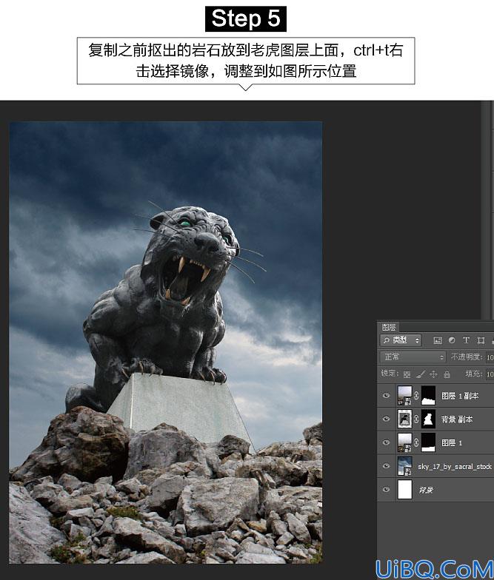The height and width of the screenshot is (580, 494).
Task: Click the shape layer filter icon
Action: (x=481, y=340)
